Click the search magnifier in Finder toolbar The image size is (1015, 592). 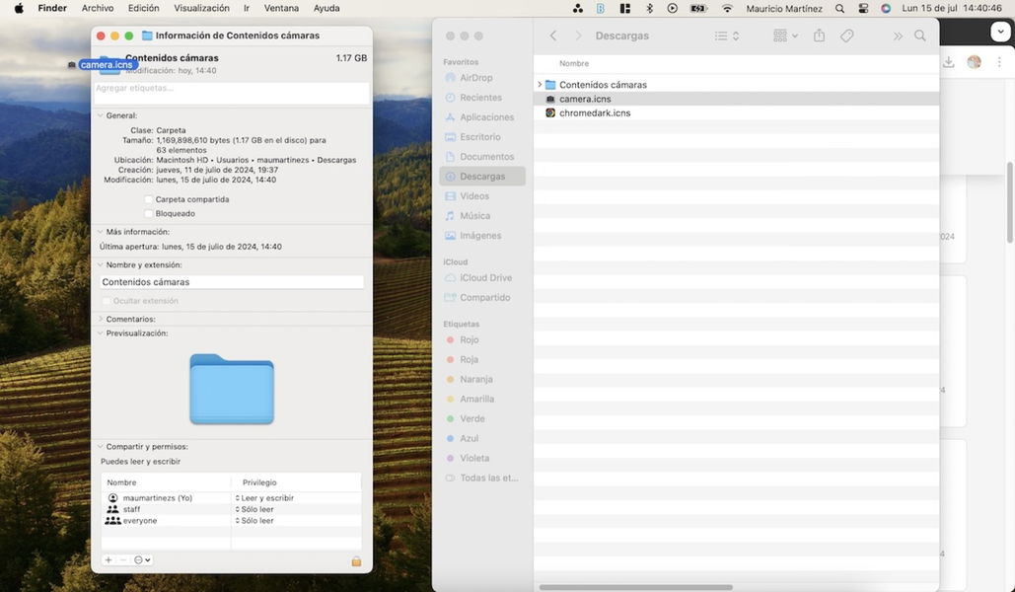(x=919, y=36)
